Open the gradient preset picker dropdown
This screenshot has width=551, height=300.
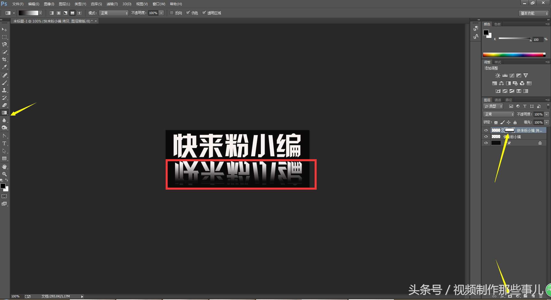41,13
